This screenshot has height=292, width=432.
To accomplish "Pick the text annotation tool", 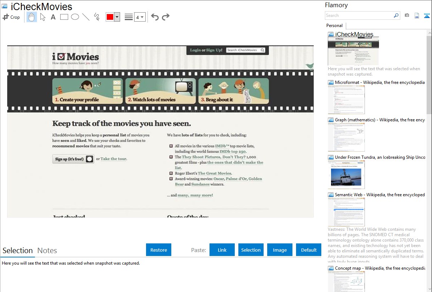I will [x=53, y=17].
